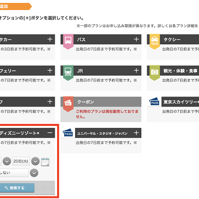Click the red ご利用のプランは現在販売しておりません notice
This screenshot has height=199, width=199.
[x=107, y=114]
